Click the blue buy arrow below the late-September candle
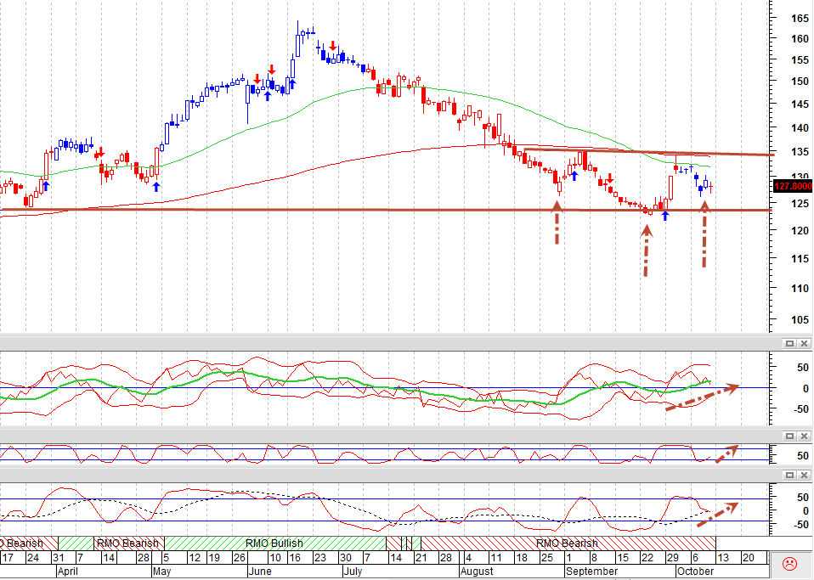 point(665,216)
